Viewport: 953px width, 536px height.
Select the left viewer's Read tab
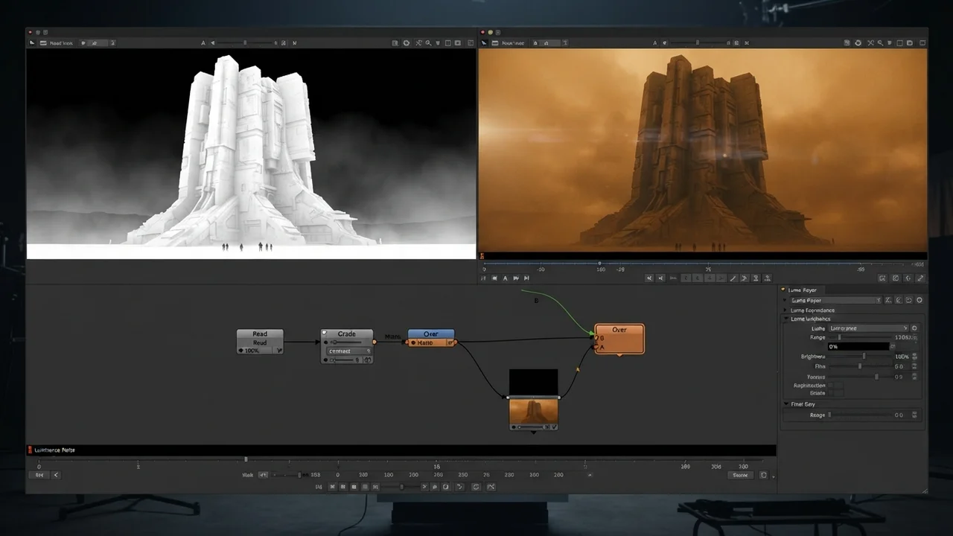pyautogui.click(x=62, y=43)
